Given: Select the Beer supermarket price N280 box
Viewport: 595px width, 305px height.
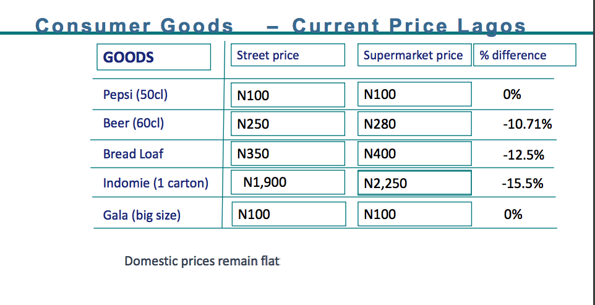Looking at the screenshot, I should pyautogui.click(x=414, y=124).
